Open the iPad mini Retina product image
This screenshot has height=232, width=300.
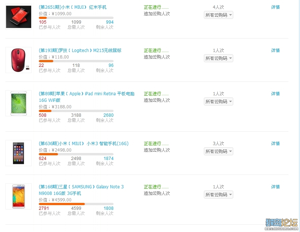pos(19,103)
